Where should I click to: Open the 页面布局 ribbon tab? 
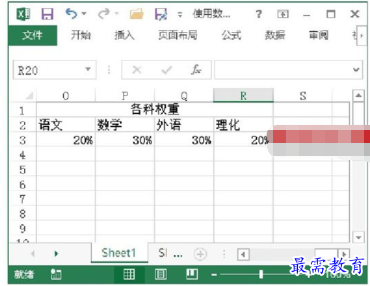(178, 35)
